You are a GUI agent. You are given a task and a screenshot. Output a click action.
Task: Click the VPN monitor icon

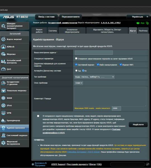click(3, 113)
